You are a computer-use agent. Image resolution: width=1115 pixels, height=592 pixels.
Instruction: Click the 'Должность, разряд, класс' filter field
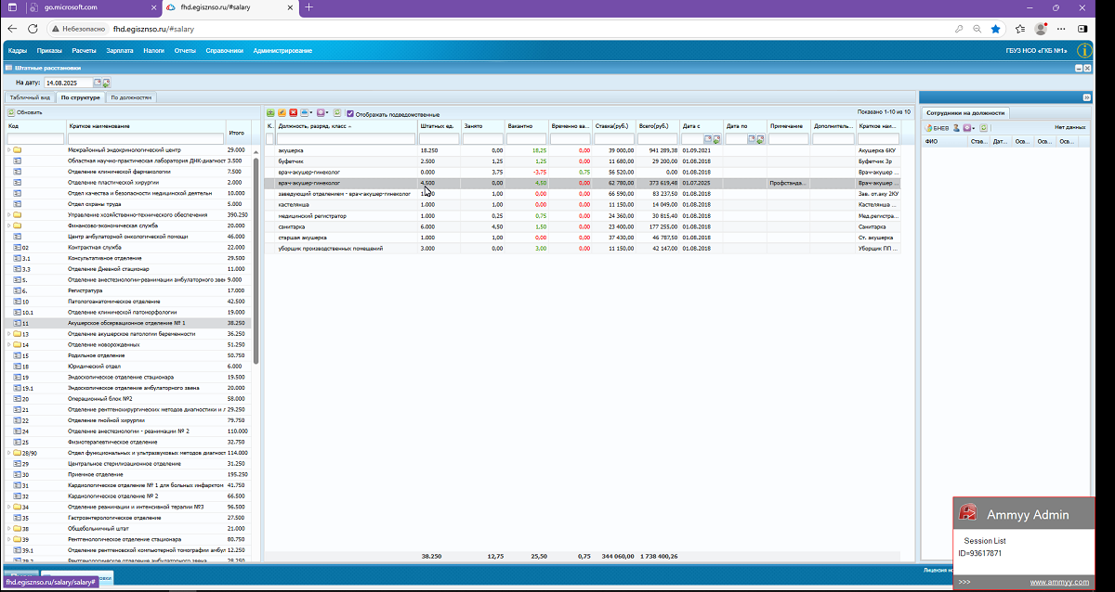click(345, 139)
